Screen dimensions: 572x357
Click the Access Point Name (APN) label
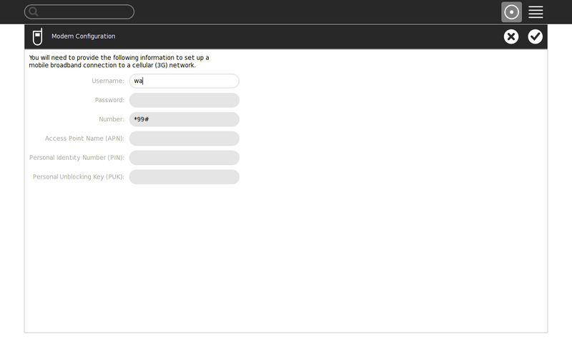(84, 139)
